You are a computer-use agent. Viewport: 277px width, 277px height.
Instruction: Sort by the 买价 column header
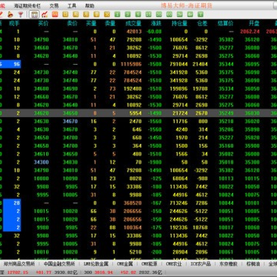[43, 24]
